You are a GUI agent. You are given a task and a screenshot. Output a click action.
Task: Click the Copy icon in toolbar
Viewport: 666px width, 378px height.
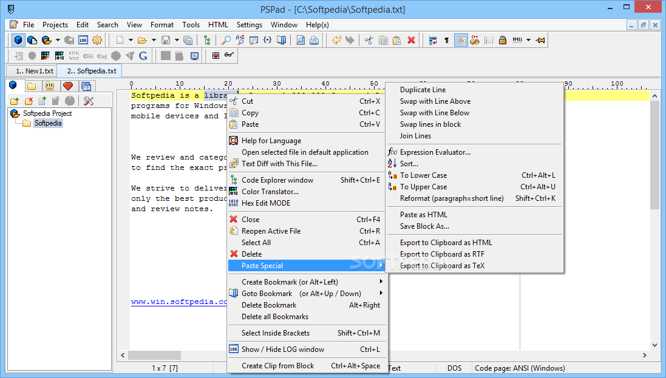(383, 40)
